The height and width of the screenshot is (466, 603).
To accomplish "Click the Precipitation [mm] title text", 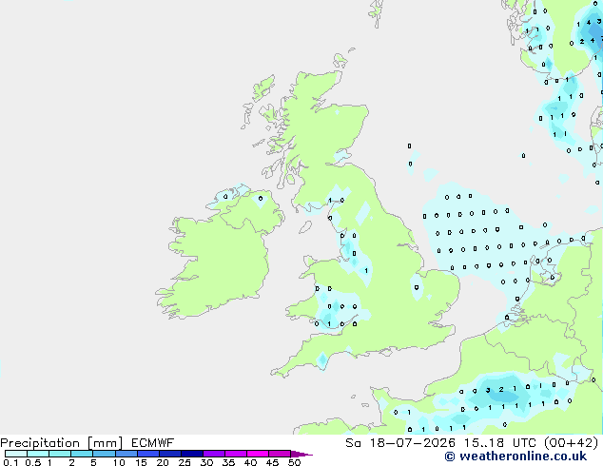I will [x=61, y=443].
